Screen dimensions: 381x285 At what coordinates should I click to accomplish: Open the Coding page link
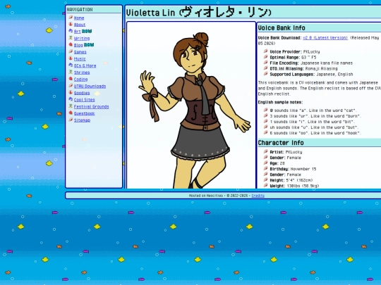80,80
